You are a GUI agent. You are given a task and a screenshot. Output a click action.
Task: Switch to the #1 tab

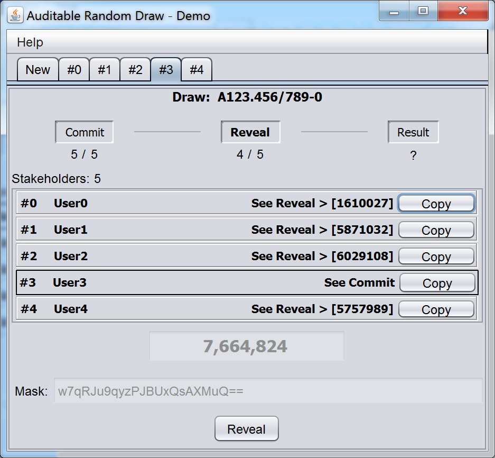(105, 69)
